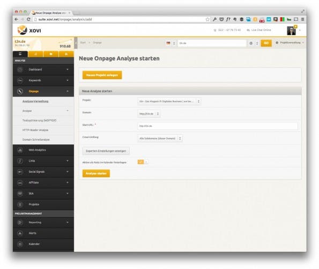The height and width of the screenshot is (269, 319).
Task: Click the XOVI logo in the header
Action: 29,30
